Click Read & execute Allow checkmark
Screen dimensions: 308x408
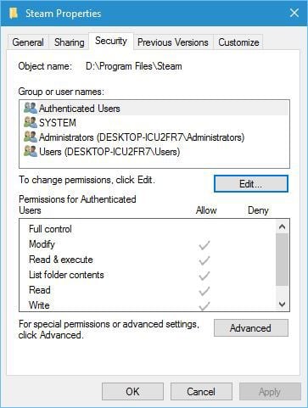point(204,260)
